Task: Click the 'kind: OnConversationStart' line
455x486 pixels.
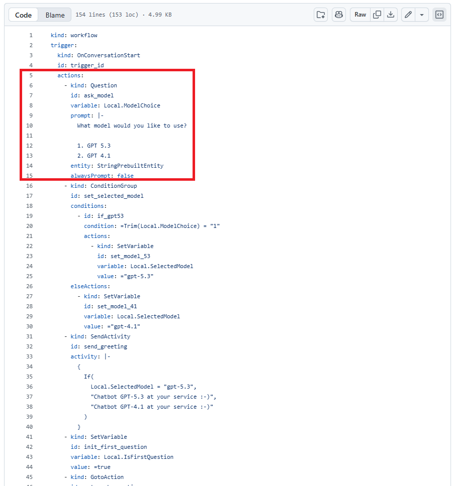Action: pos(99,55)
